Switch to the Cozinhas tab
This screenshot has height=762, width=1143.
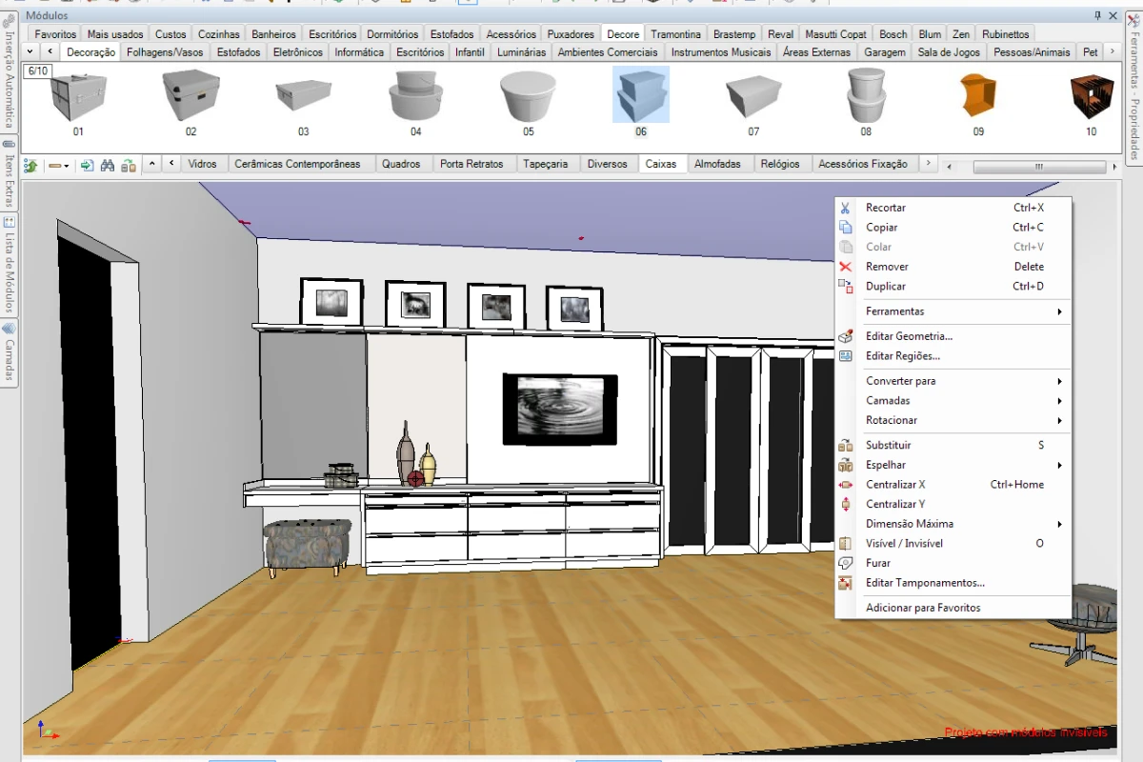(x=219, y=34)
